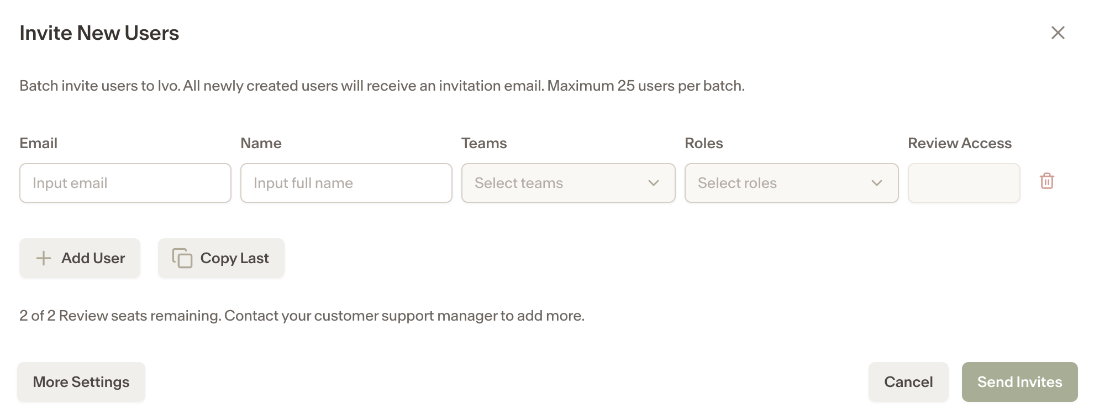
Task: Focus the Input email field
Action: click(125, 183)
